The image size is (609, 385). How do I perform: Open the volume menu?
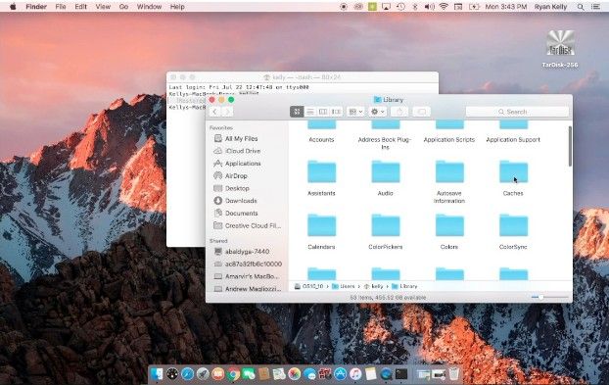point(429,7)
